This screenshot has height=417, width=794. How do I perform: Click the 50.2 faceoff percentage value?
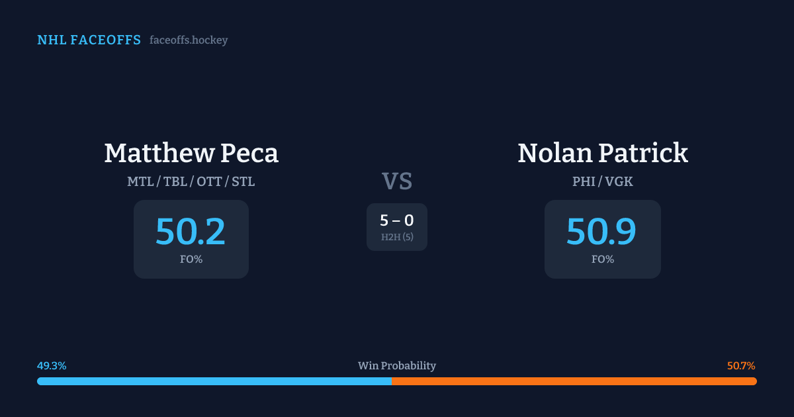click(x=191, y=232)
